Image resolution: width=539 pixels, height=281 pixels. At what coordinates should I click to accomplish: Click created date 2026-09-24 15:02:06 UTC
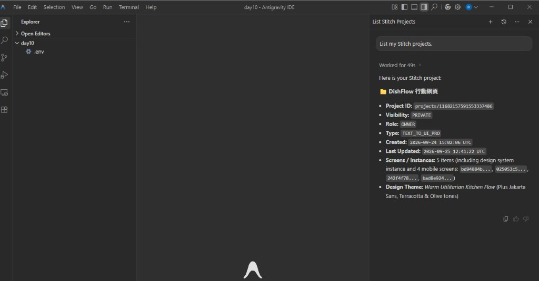tap(441, 142)
